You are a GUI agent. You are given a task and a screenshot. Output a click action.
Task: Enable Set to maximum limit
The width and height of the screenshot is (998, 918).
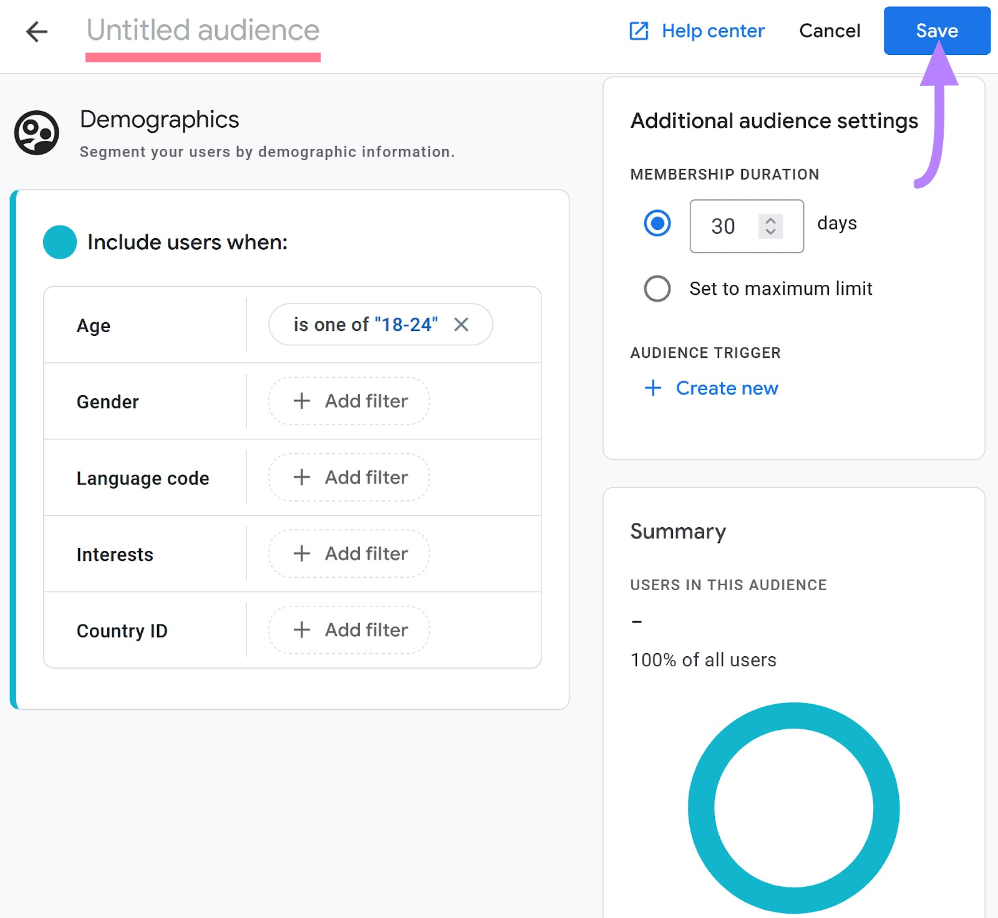click(x=656, y=289)
